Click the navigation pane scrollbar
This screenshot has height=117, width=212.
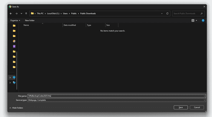17,70
